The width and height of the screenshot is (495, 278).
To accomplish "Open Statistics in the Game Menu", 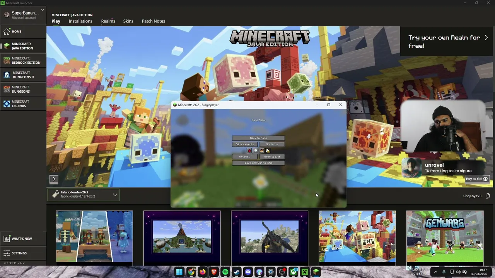I will [272, 144].
